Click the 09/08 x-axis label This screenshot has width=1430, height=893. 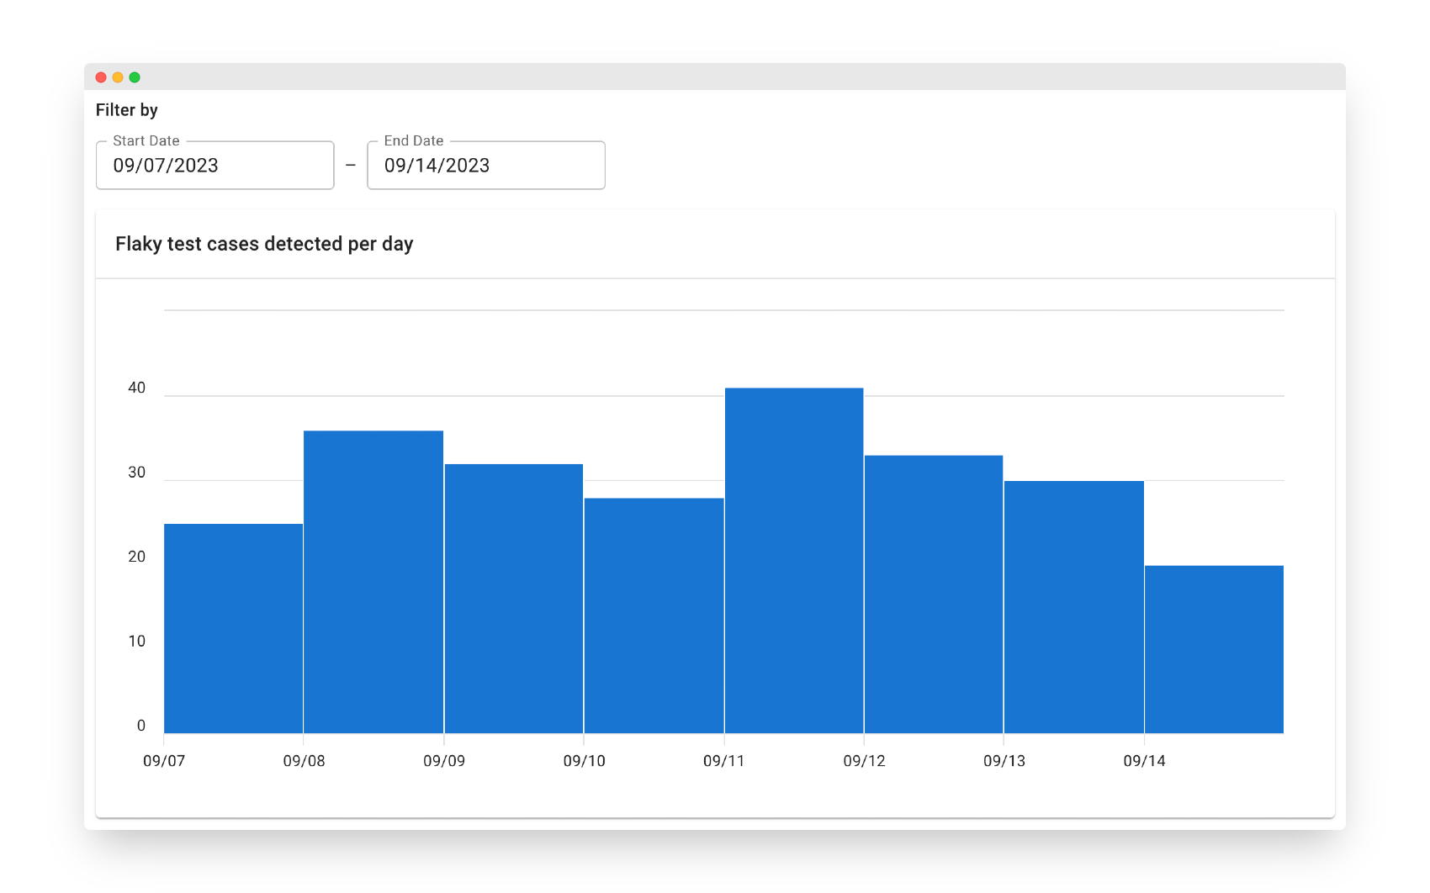coord(304,761)
